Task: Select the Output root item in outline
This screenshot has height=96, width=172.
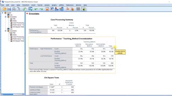Action: pos(9,13)
